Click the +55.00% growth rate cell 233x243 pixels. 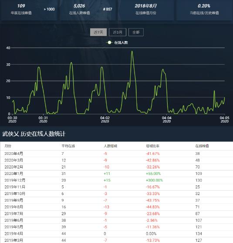tap(153, 174)
